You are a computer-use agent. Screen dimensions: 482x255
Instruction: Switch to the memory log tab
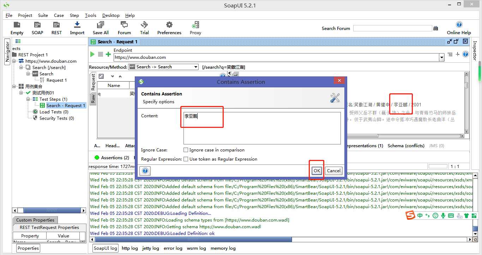pyautogui.click(x=223, y=248)
